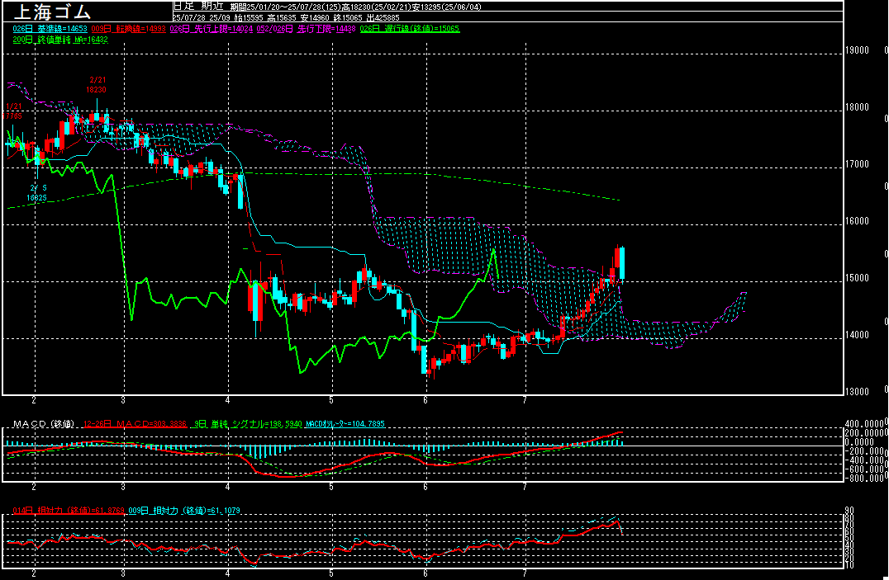Click the 026日 先行上限=14024 legend label
The image size is (889, 580).
[x=211, y=28]
